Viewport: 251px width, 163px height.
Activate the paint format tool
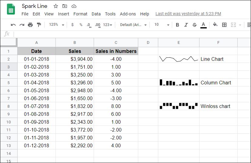[x=39, y=25]
